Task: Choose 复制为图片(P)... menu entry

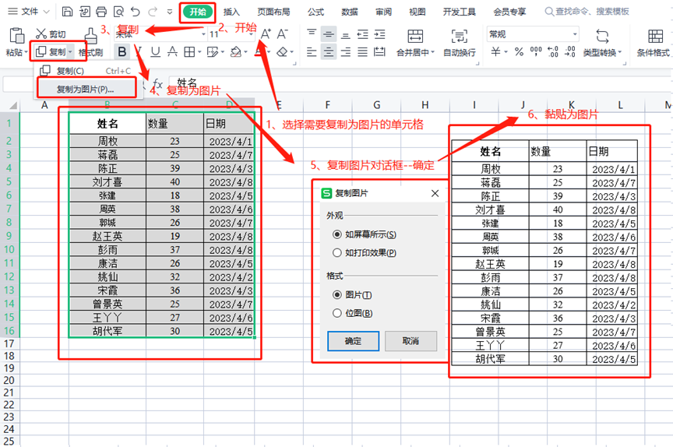Action: click(86, 89)
